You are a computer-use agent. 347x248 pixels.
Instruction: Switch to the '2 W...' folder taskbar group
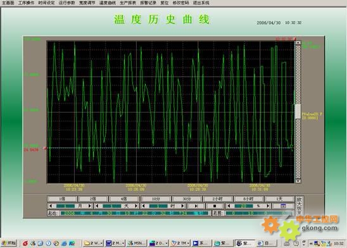93,244
